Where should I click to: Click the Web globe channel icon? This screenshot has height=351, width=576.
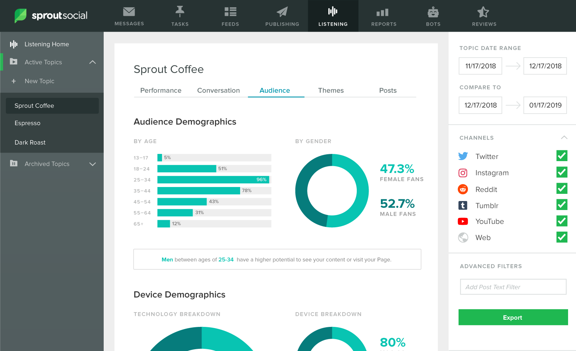pyautogui.click(x=463, y=237)
